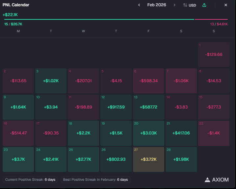
Task: Click day 17 cell with -$90.35
Action: coord(51,133)
